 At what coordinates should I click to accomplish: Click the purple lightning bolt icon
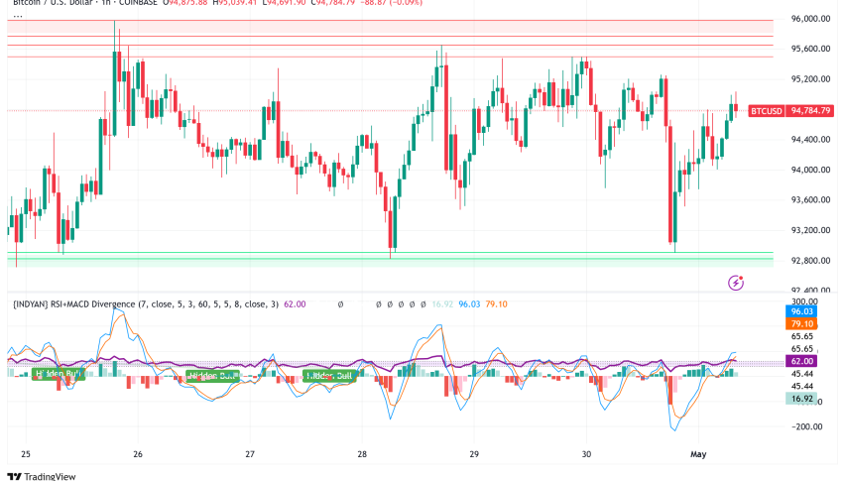736,283
